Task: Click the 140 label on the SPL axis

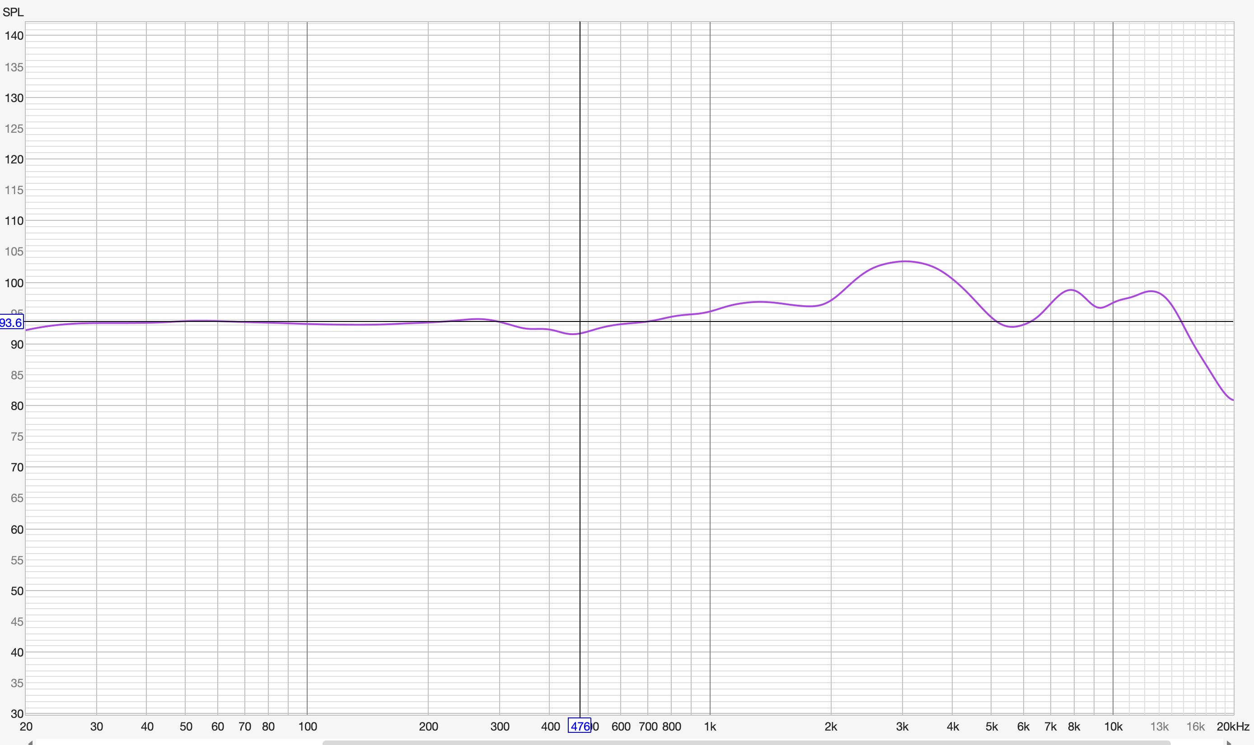Action: click(14, 36)
